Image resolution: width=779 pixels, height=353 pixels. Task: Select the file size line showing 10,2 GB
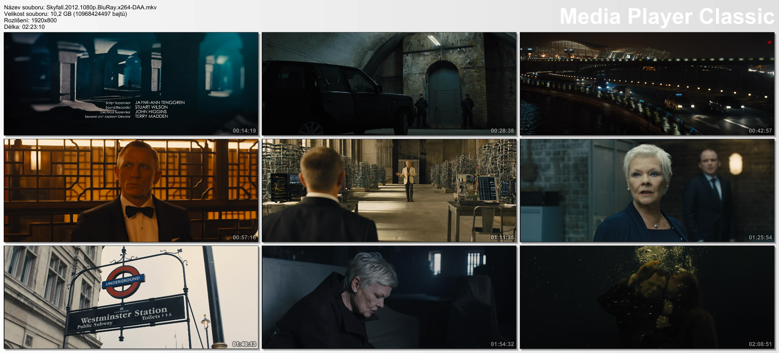65,14
